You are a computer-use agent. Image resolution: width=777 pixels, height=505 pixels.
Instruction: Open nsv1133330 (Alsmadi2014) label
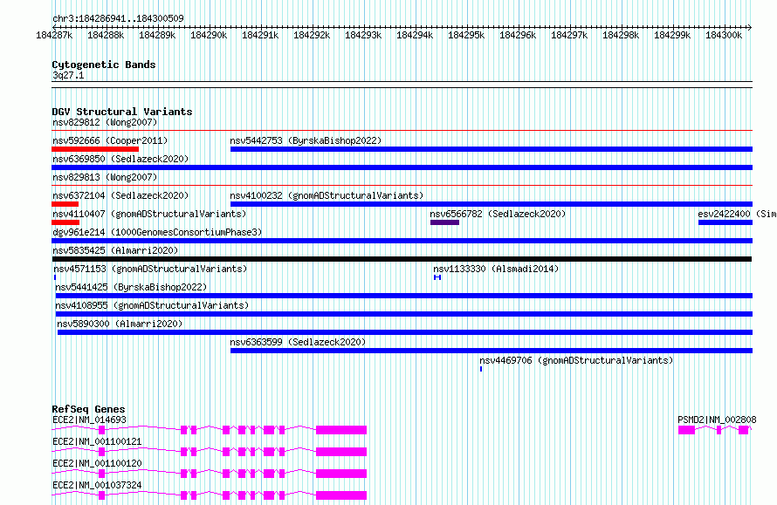coord(496,269)
